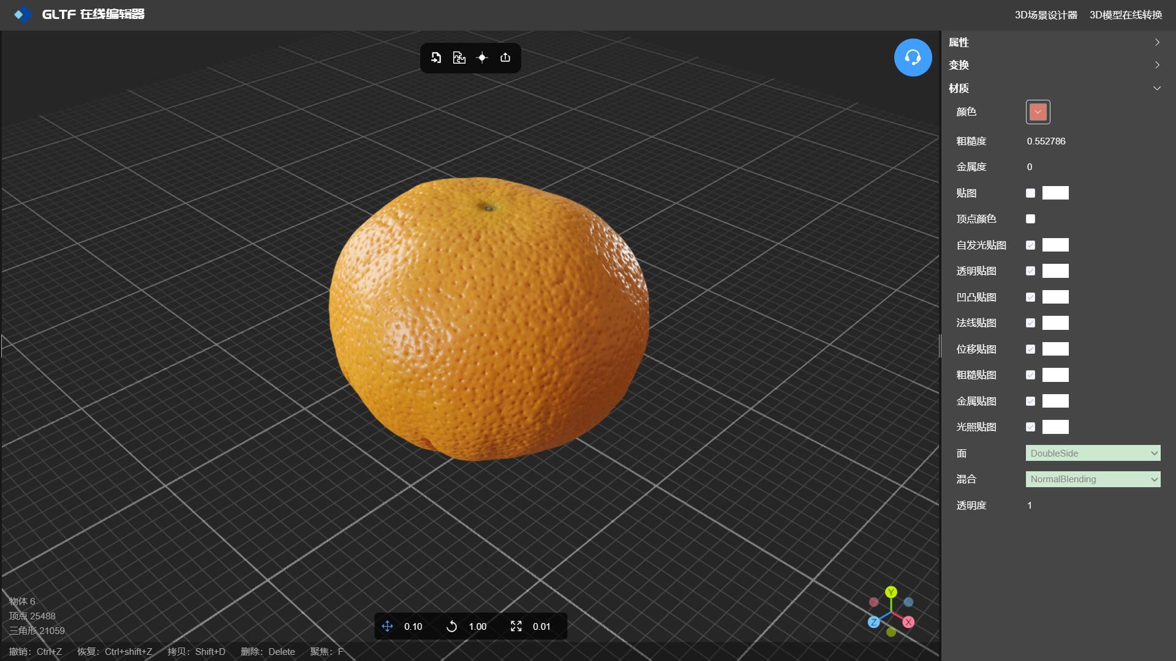Click the scale snap expand icon
The width and height of the screenshot is (1176, 661).
[516, 626]
